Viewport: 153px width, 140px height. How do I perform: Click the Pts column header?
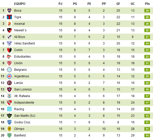[x=147, y=4]
